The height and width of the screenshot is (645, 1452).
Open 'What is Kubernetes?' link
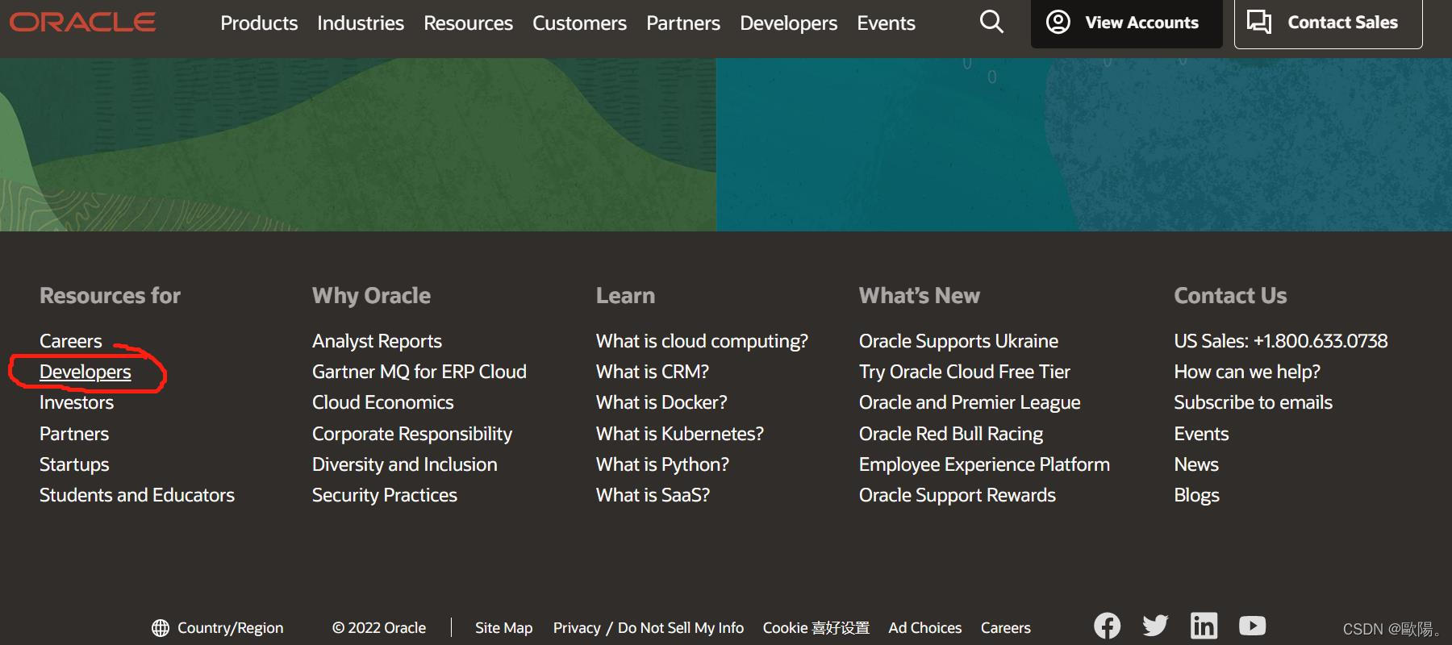click(680, 434)
